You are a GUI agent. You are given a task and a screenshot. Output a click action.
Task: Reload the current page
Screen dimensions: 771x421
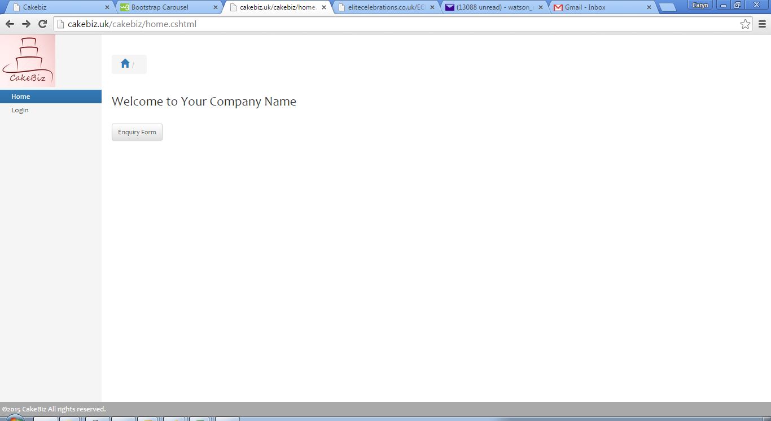(x=42, y=24)
